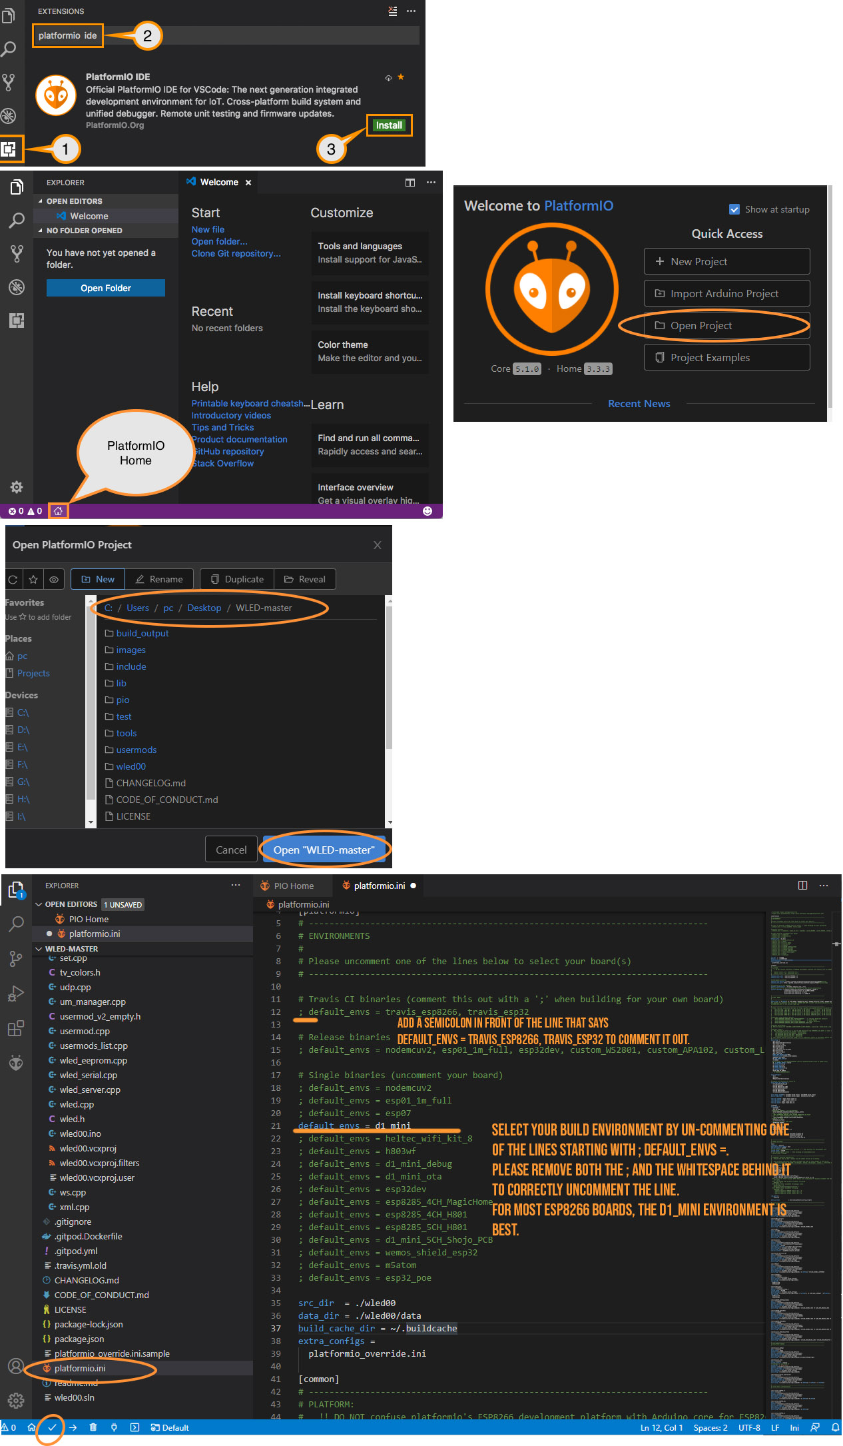Click PlatformIO Home house icon in purple status bar
The image size is (843, 1446).
[x=59, y=511]
